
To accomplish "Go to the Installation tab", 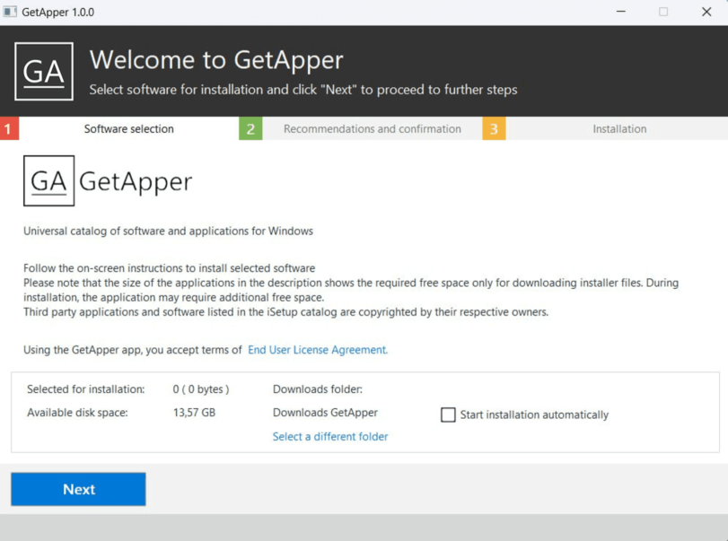I will point(618,128).
